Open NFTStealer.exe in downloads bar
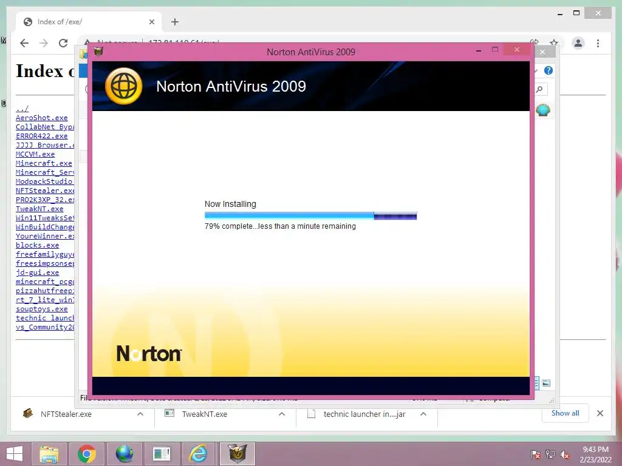Viewport: 622px width, 466px height. [x=66, y=414]
